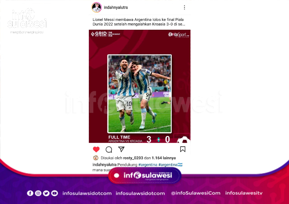The image size is (289, 204).
Task: Click rosty_0203 in the liked-by line
Action: [x=133, y=158]
